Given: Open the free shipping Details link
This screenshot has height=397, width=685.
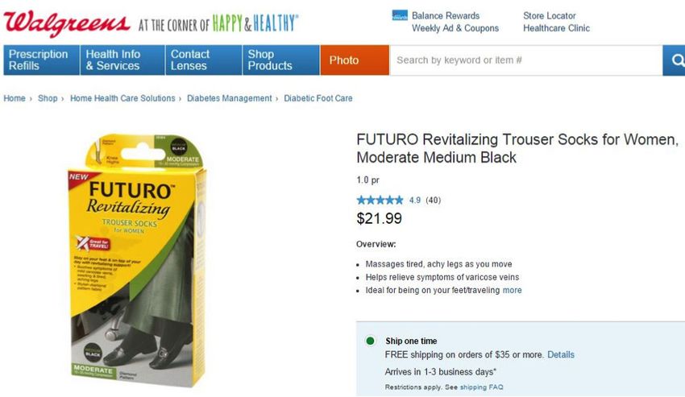Looking at the screenshot, I should coord(561,354).
